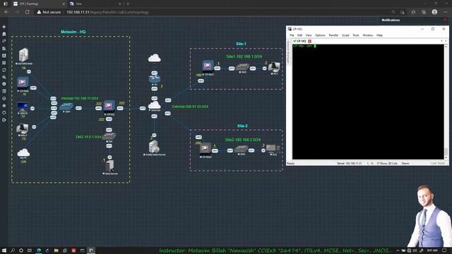The image size is (452, 254).
Task: Select the Public Web Server node
Action: point(154,146)
